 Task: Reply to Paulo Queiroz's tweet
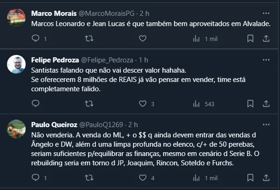coord(36,177)
